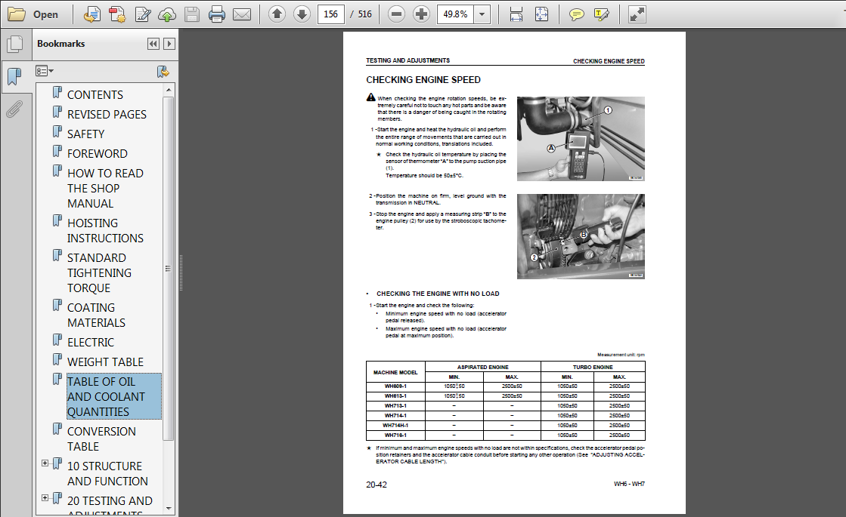Viewport: 846px width, 517px height.
Task: Click the page number field showing 156
Action: tap(330, 14)
